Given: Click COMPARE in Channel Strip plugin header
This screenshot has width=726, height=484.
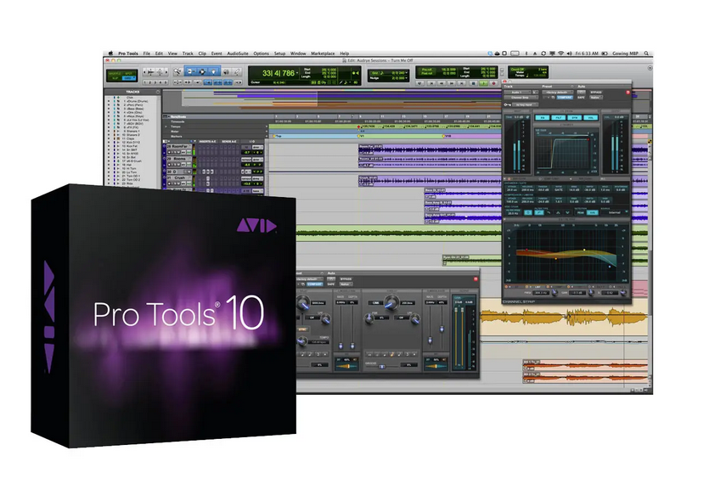Looking at the screenshot, I should (x=565, y=98).
